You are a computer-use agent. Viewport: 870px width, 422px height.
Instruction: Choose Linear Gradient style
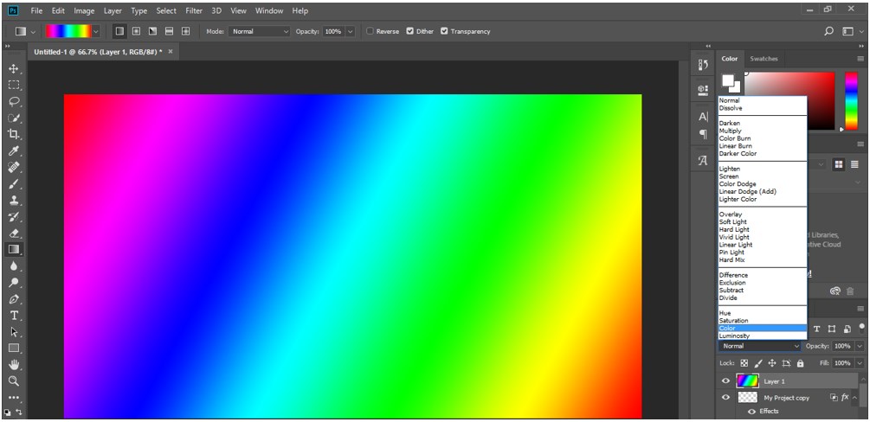point(119,32)
